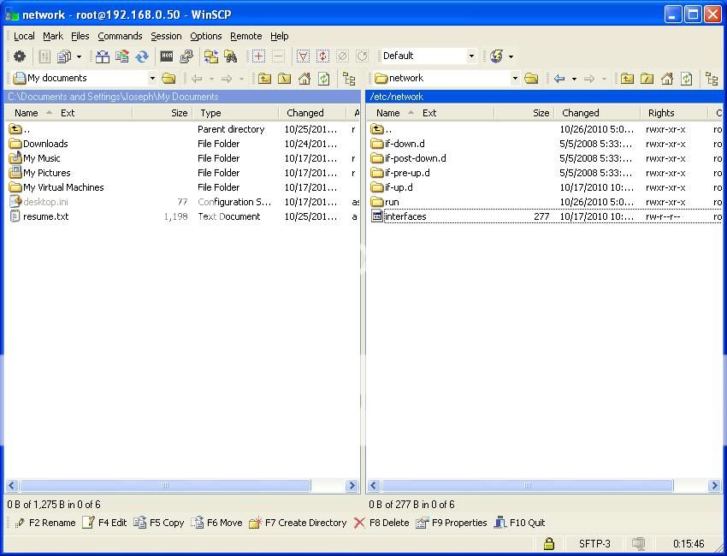This screenshot has height=556, width=727.
Task: Open the My documents drive dropdown
Action: tap(152, 79)
